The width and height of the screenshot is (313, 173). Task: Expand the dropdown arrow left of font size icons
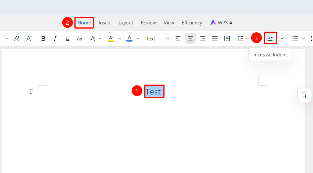[7, 38]
